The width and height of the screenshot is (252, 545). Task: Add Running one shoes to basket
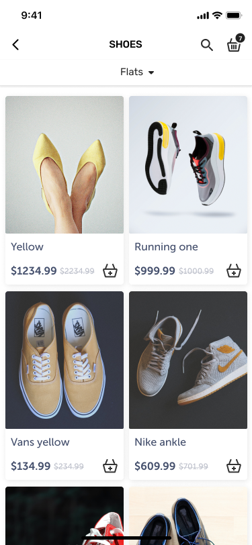[x=234, y=270]
